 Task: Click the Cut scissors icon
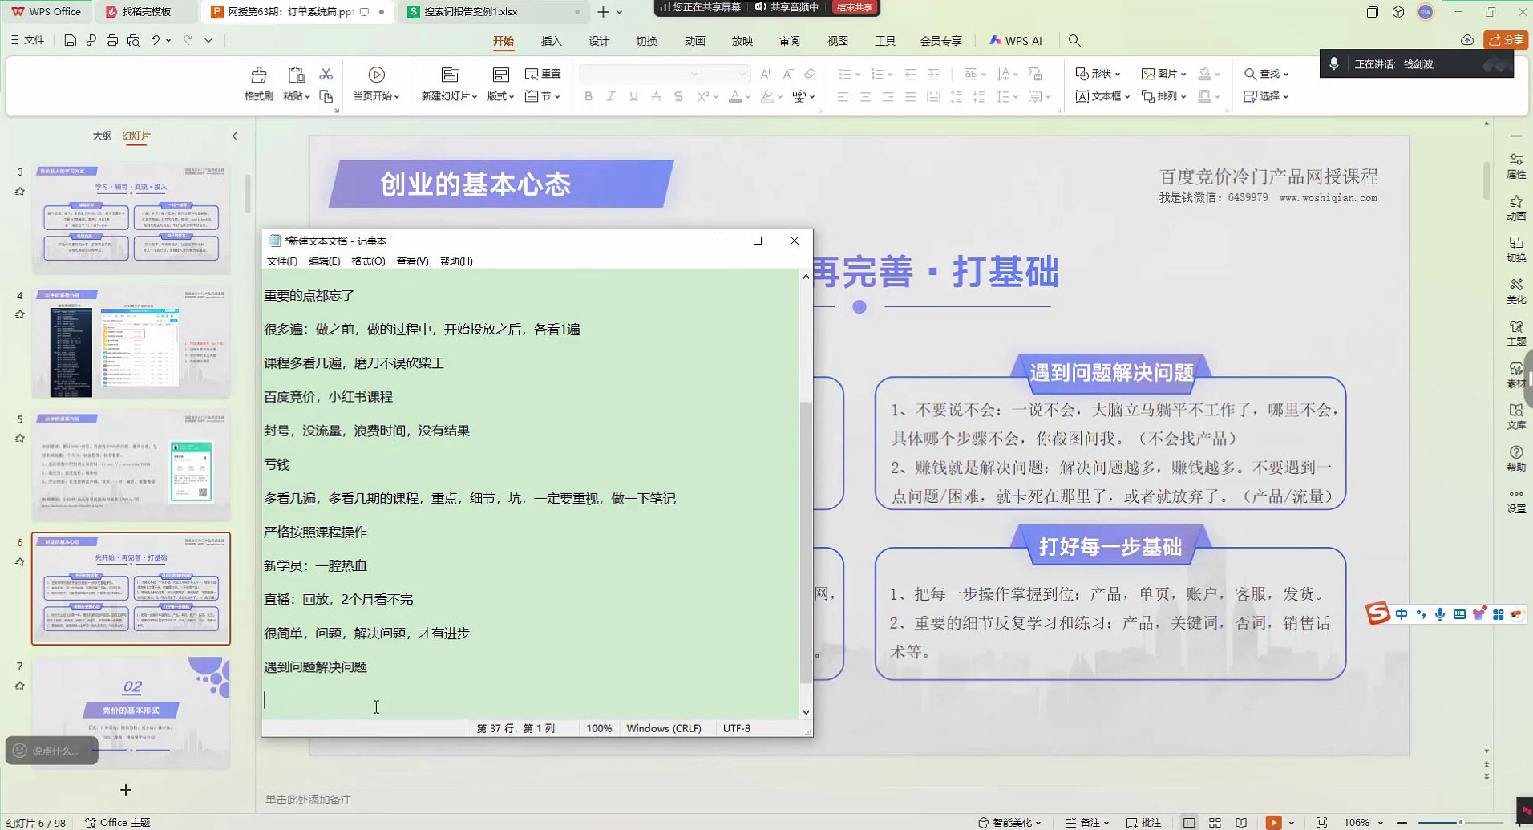coord(326,75)
